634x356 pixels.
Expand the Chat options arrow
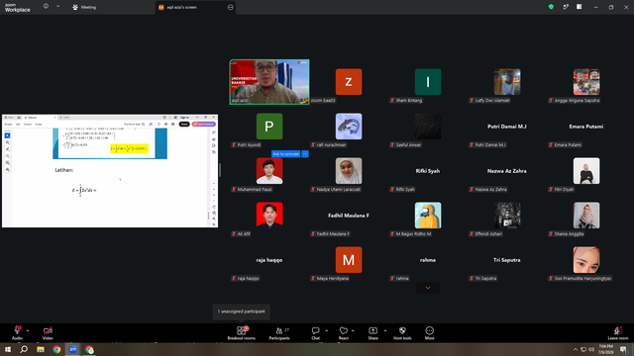coord(326,330)
